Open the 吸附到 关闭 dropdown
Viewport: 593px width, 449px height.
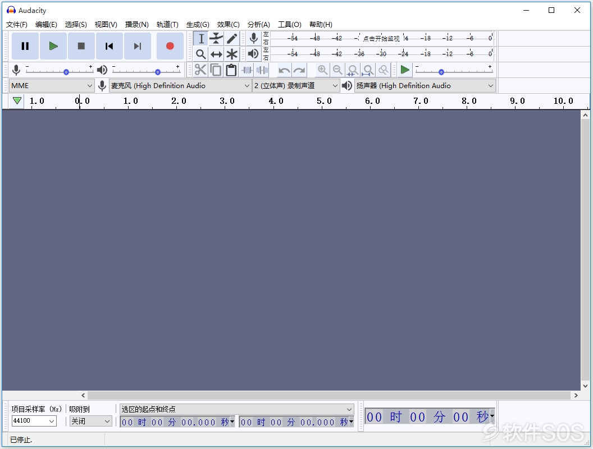91,420
